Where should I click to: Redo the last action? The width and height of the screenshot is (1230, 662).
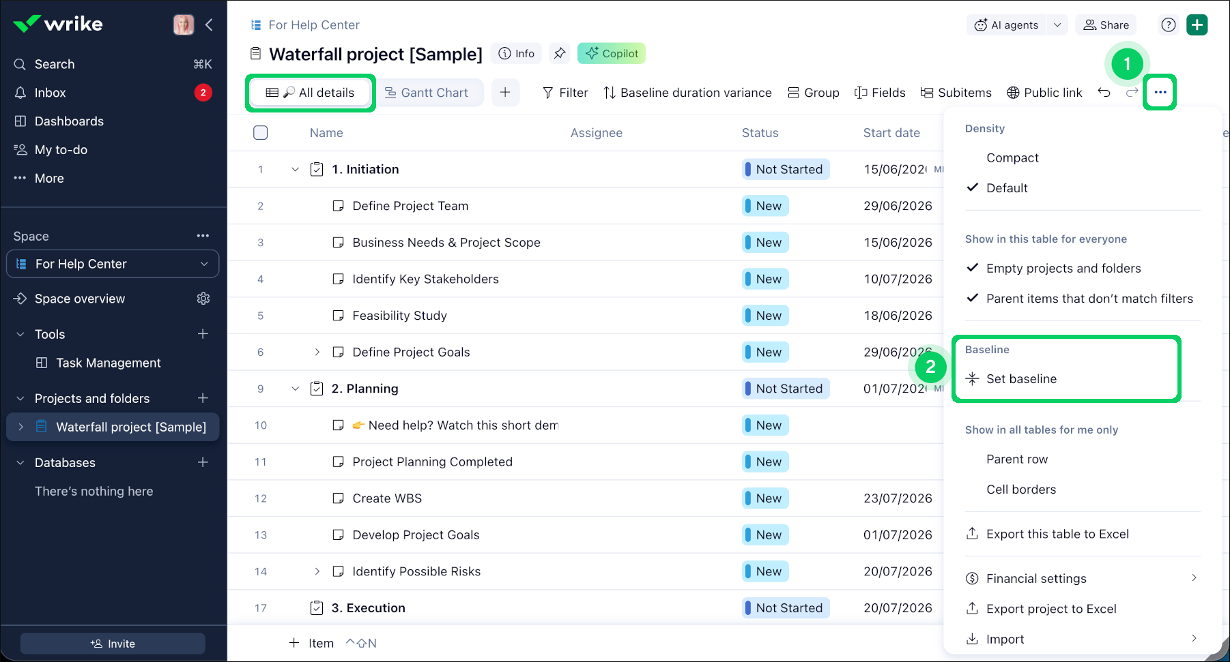point(1132,93)
